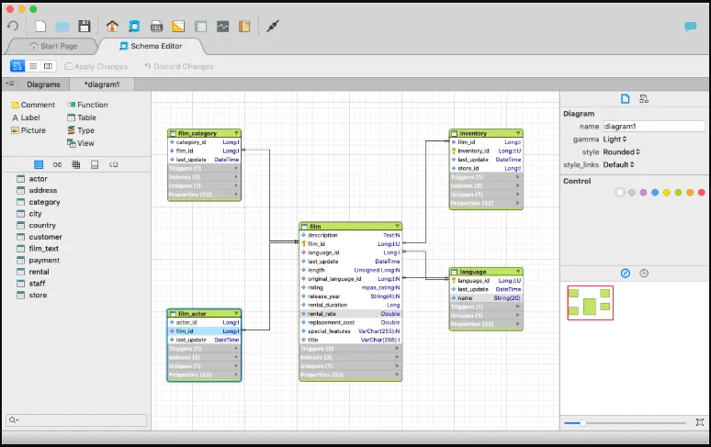
Task: Add a Function element from the palette
Action: click(87, 105)
